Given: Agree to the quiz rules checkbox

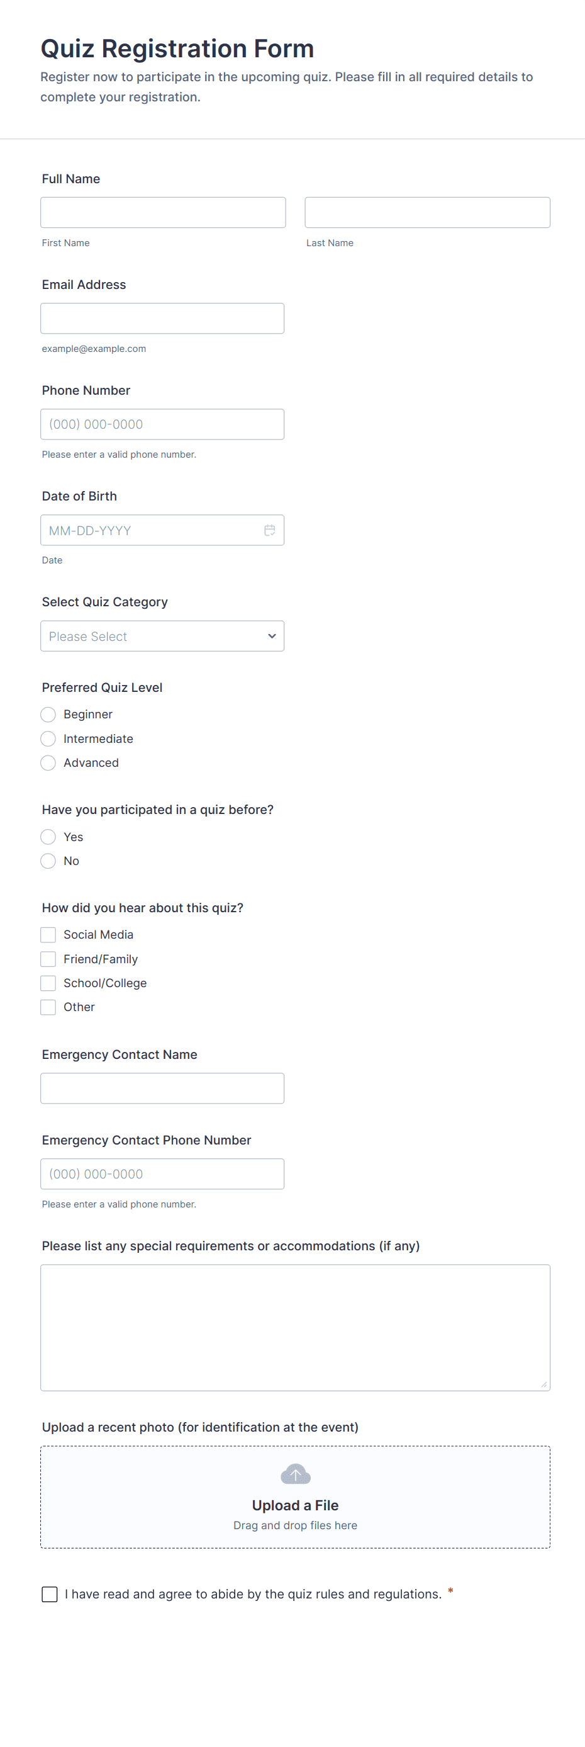Looking at the screenshot, I should click(x=50, y=1595).
